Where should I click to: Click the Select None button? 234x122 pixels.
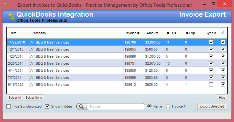click(x=34, y=98)
